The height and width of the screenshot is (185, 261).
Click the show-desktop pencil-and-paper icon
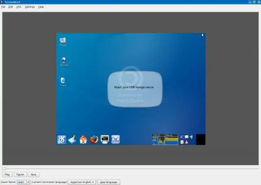click(73, 139)
